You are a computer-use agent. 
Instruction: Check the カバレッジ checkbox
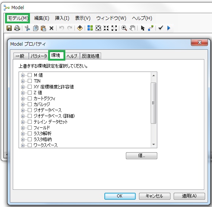[x=30, y=104]
